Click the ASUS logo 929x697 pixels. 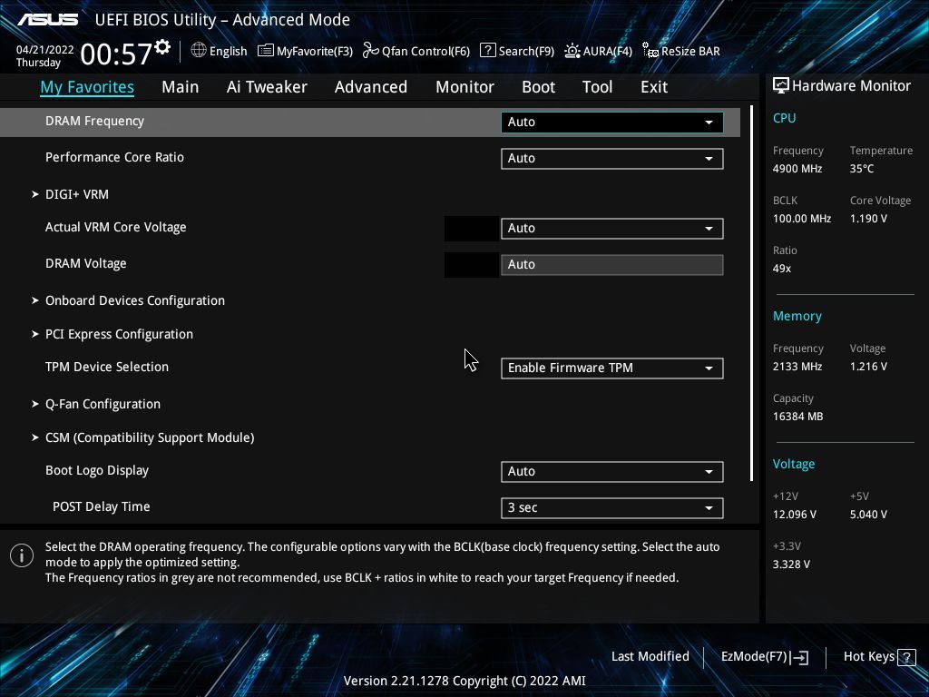47,20
